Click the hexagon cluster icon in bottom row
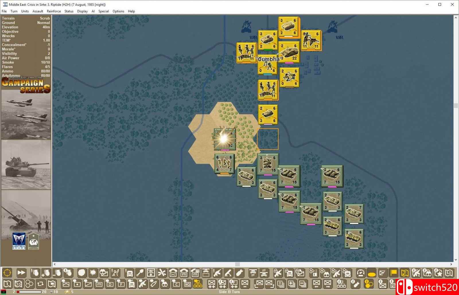Viewport: 459px width, 295px height. click(30, 284)
